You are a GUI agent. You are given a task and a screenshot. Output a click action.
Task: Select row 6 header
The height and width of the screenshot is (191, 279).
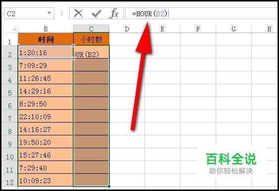pyautogui.click(x=9, y=103)
